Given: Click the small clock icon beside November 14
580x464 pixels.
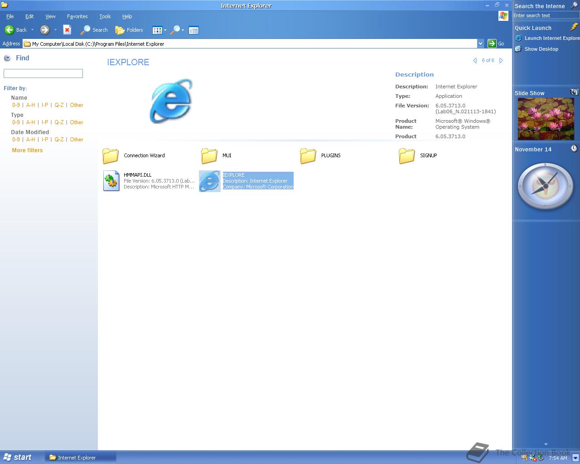Looking at the screenshot, I should pos(574,148).
